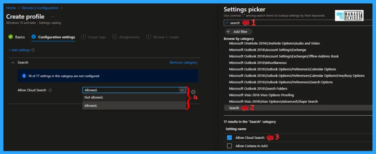Click the info icon beside Add settings
Viewport: 376px width, 154px height.
point(33,50)
